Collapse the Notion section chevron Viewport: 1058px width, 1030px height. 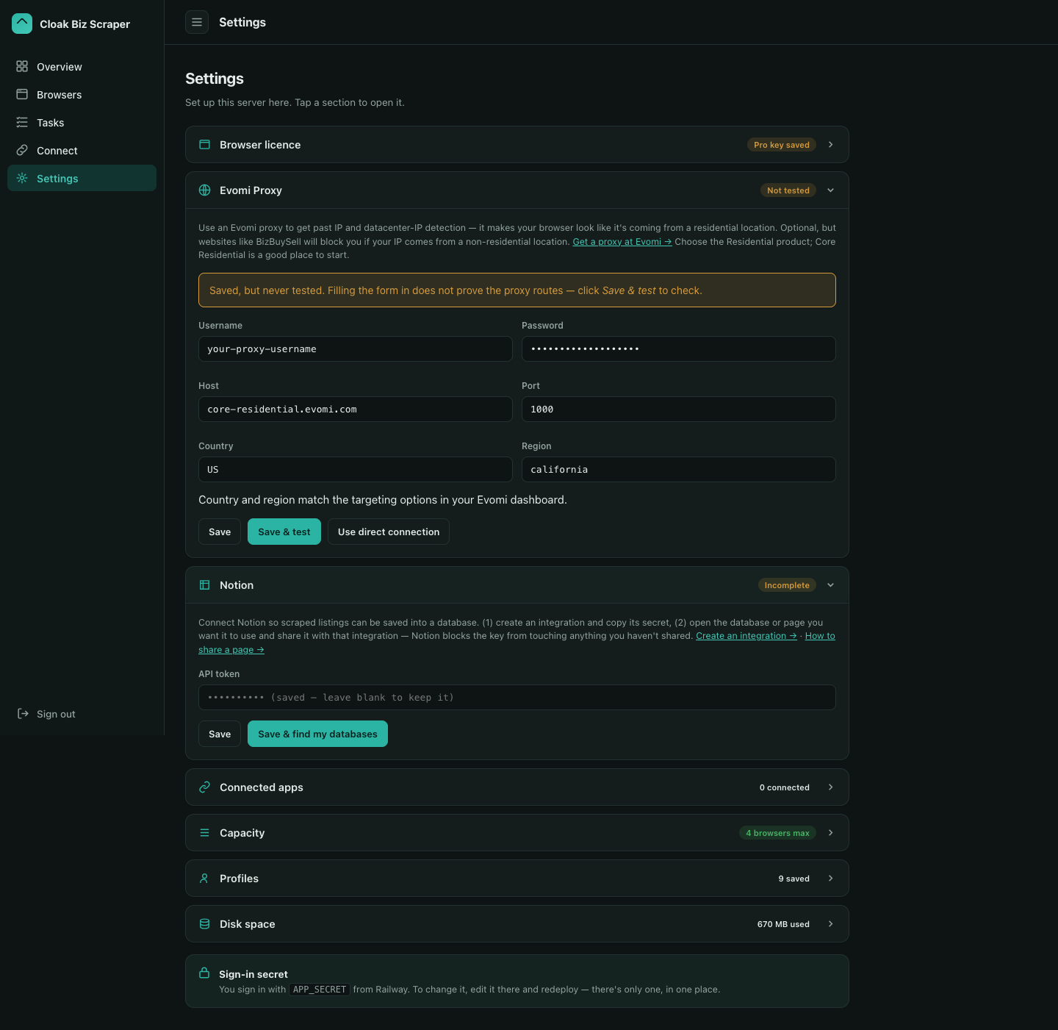(x=831, y=585)
